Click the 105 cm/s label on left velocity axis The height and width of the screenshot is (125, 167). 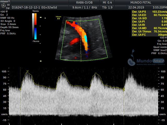pos(4,71)
